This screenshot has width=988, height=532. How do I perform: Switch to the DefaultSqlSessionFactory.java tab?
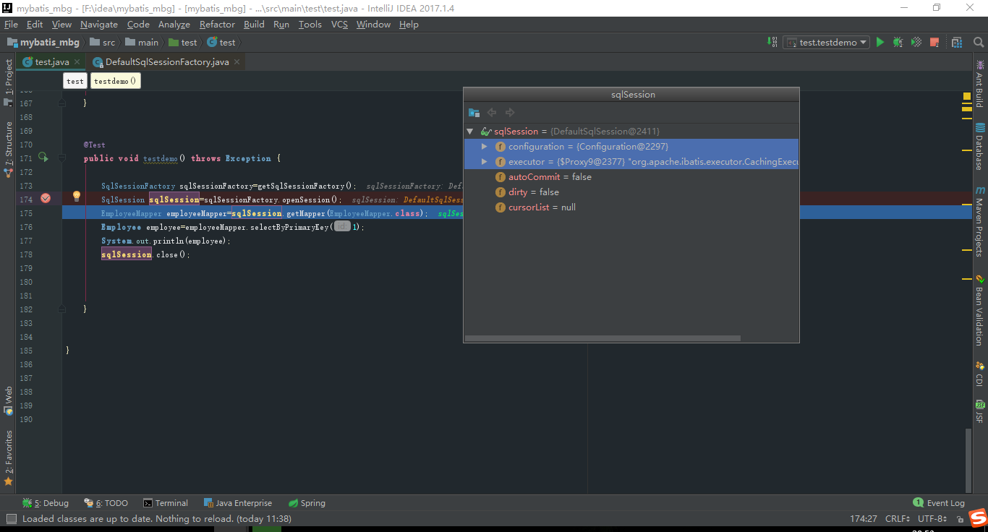[165, 62]
